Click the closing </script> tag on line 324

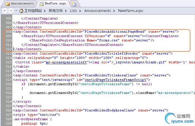pyautogui.click(x=22, y=102)
